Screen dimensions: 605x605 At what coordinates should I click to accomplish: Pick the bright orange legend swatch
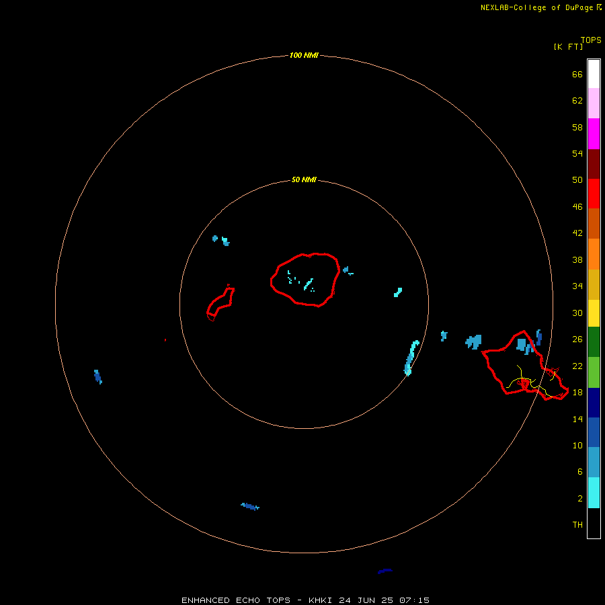point(594,254)
